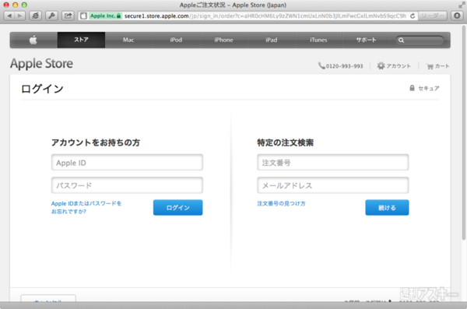Viewport: 467px width, 309px height.
Task: Click the blue ログイン button
Action: pyautogui.click(x=177, y=207)
